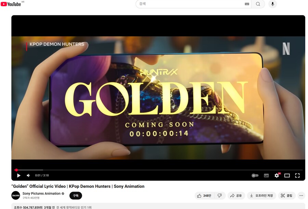Click the magnifier search button

click(258, 4)
